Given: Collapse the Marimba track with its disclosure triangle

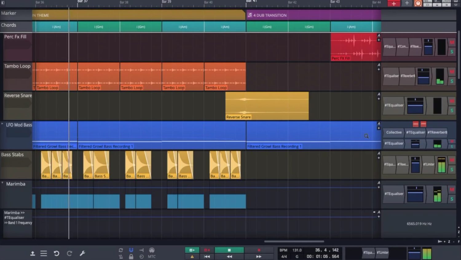Looking at the screenshot, I should [x=2, y=182].
